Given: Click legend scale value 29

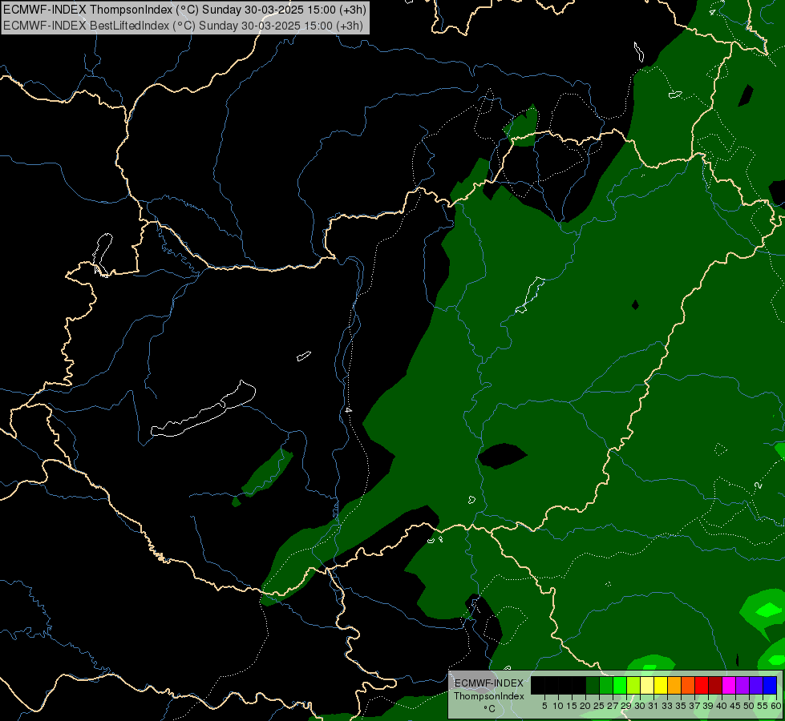Looking at the screenshot, I should coord(625,706).
